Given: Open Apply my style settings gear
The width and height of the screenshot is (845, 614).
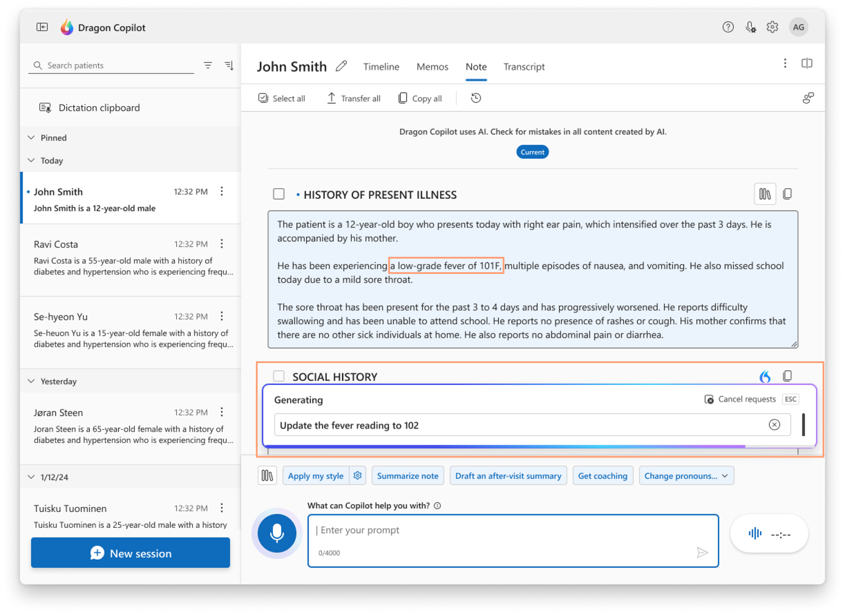Looking at the screenshot, I should [x=357, y=476].
